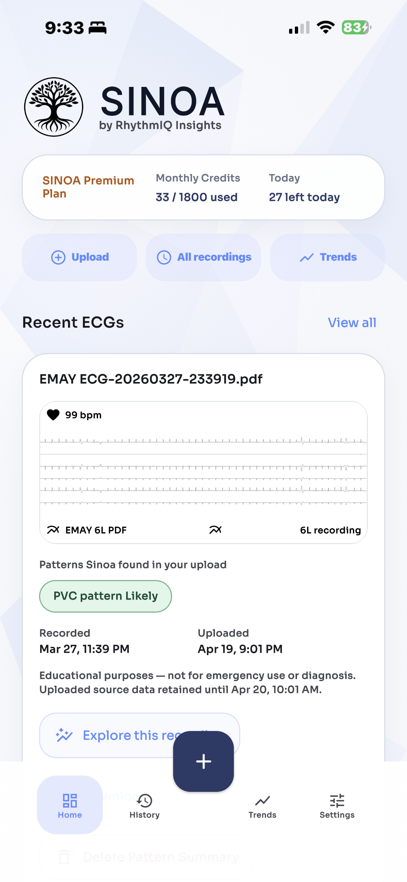Tap the Wi-Fi status icon
Image resolution: width=407 pixels, height=882 pixels.
pos(326,28)
